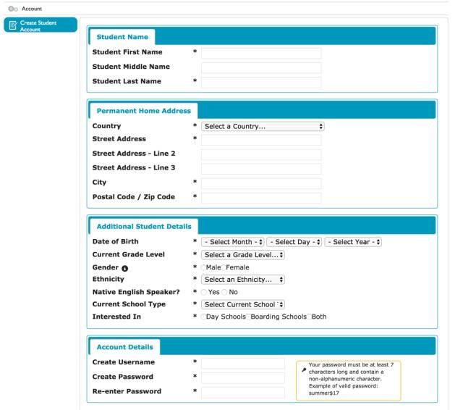Click the Student First Name field
This screenshot has height=410, width=463.
(261, 53)
